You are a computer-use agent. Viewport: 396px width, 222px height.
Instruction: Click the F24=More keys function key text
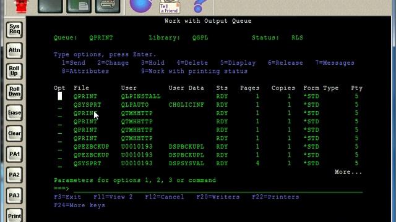tap(80, 205)
